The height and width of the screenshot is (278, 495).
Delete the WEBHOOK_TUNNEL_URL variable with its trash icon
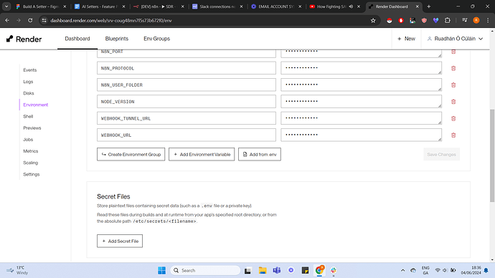[453, 118]
